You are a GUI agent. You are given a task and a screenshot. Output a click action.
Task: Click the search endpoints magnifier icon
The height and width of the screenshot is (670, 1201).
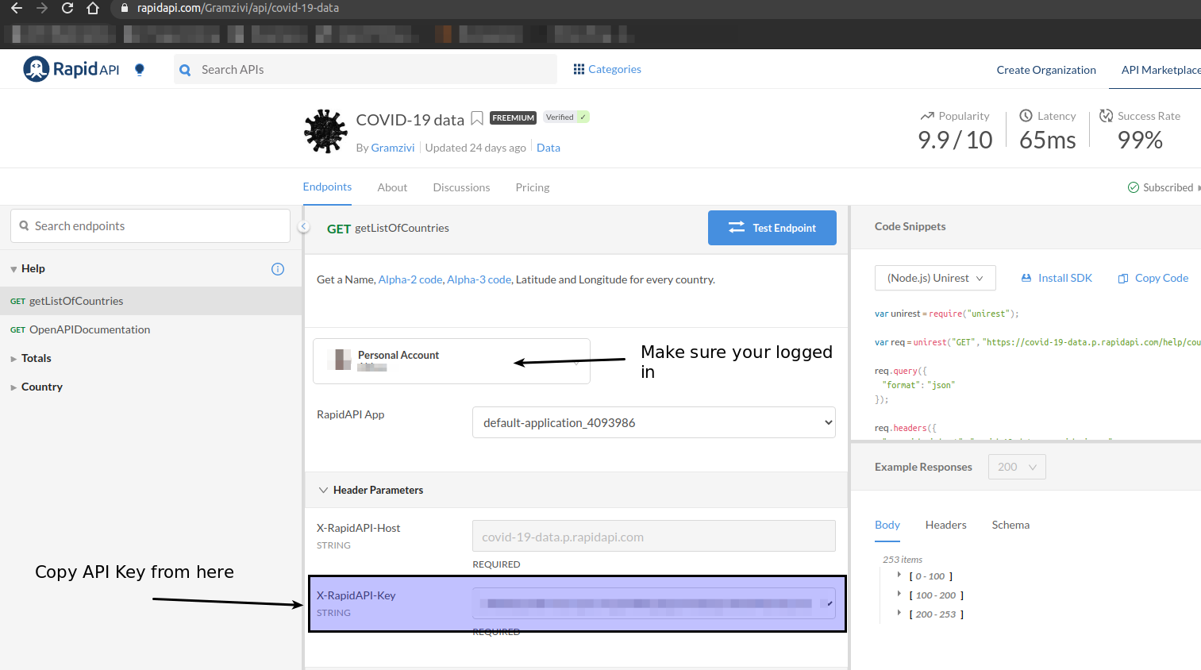click(24, 225)
